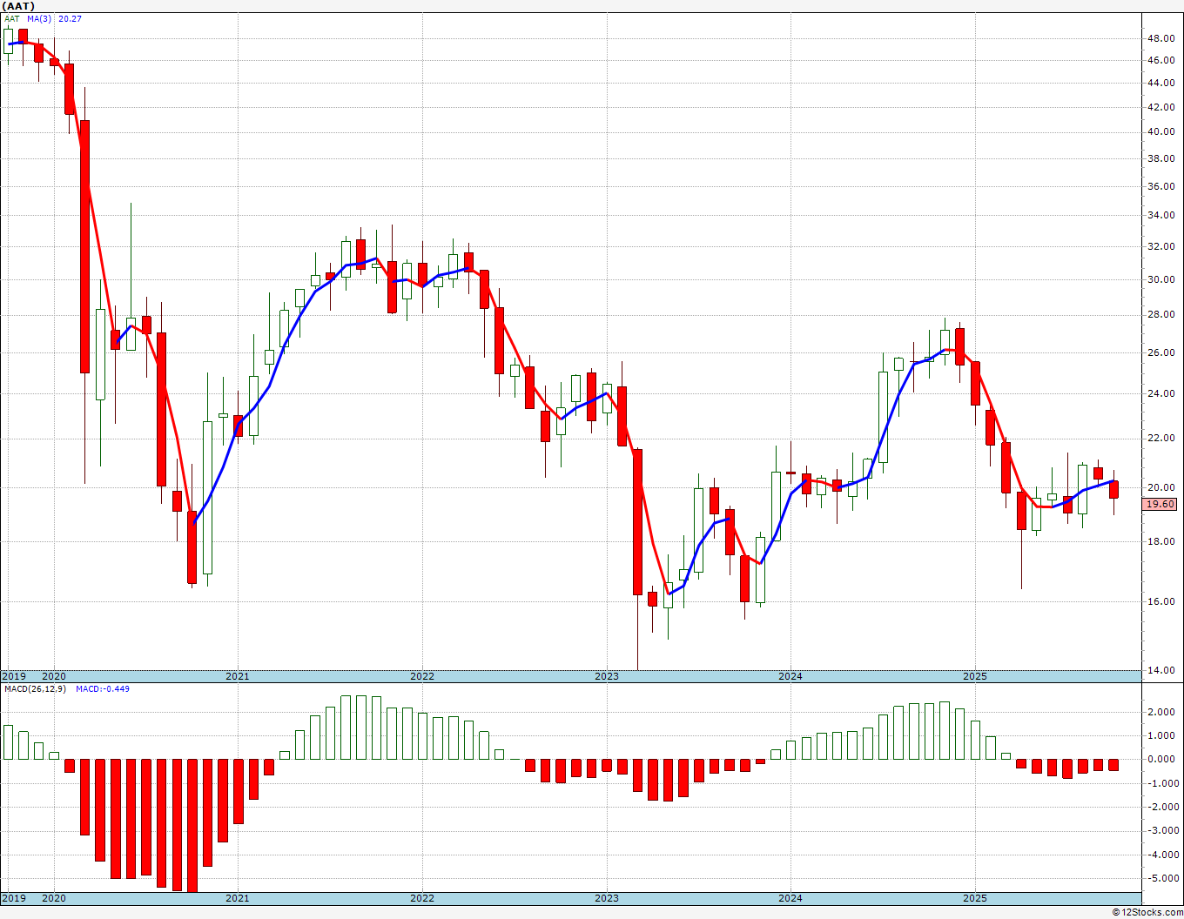The image size is (1184, 919).
Task: Click the 28.00 price axis label
Action: 1160,314
